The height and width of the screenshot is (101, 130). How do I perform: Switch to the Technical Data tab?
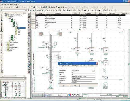[x=67, y=66]
